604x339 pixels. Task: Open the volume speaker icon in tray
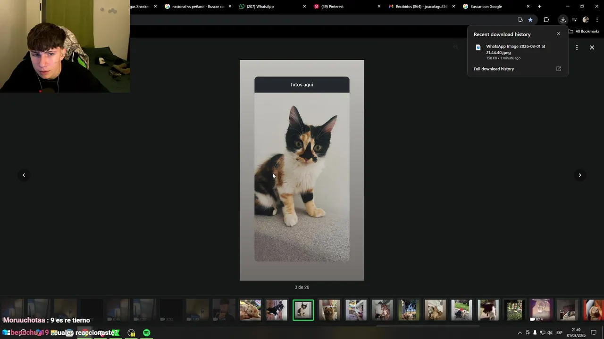pos(550,333)
